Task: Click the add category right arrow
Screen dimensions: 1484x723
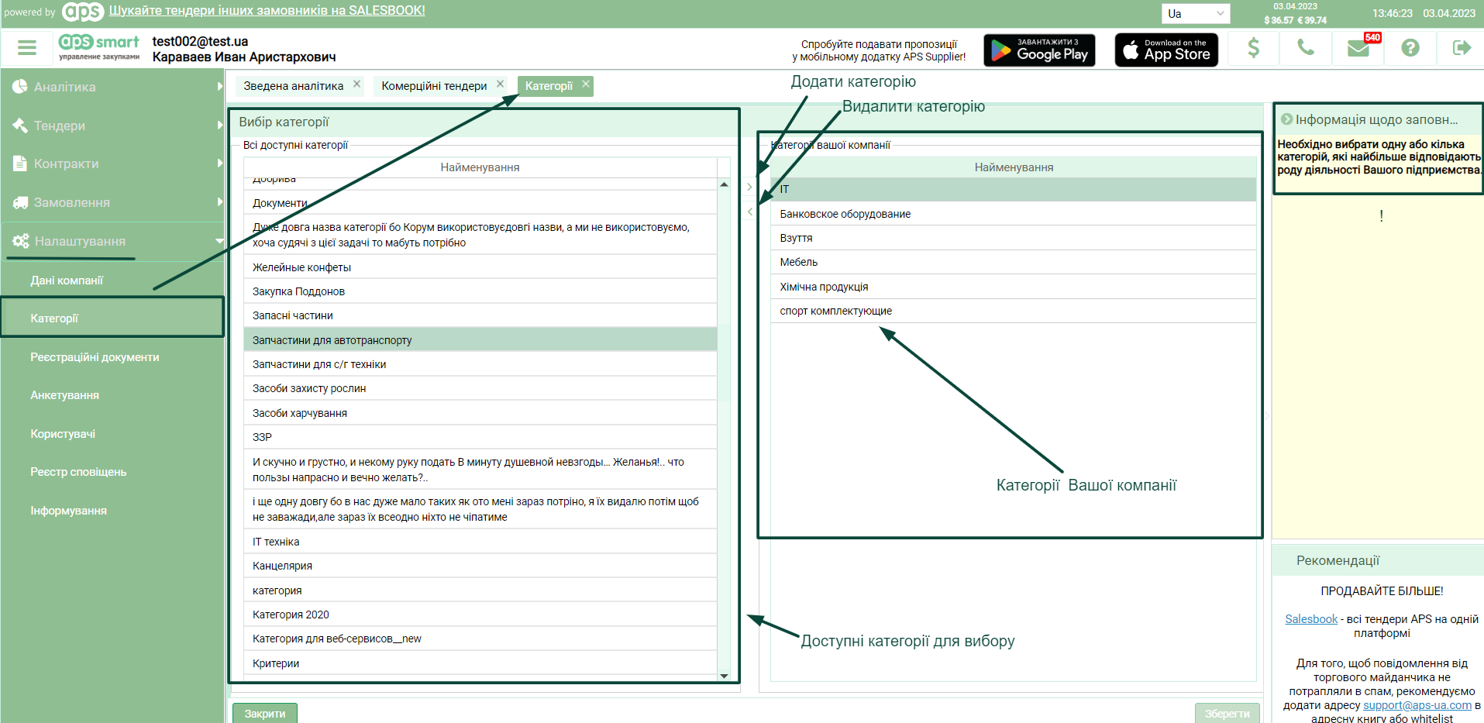Action: click(x=749, y=187)
